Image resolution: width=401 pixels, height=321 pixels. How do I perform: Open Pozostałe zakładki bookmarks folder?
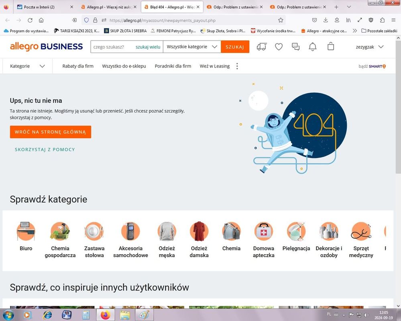click(x=379, y=31)
